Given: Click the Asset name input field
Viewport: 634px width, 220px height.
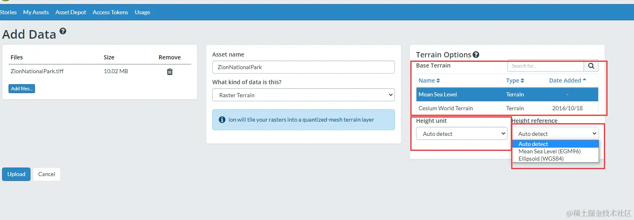Looking at the screenshot, I should tap(303, 67).
